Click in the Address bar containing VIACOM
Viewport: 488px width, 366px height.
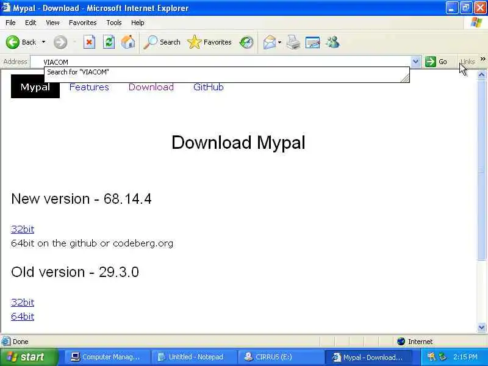coord(221,62)
